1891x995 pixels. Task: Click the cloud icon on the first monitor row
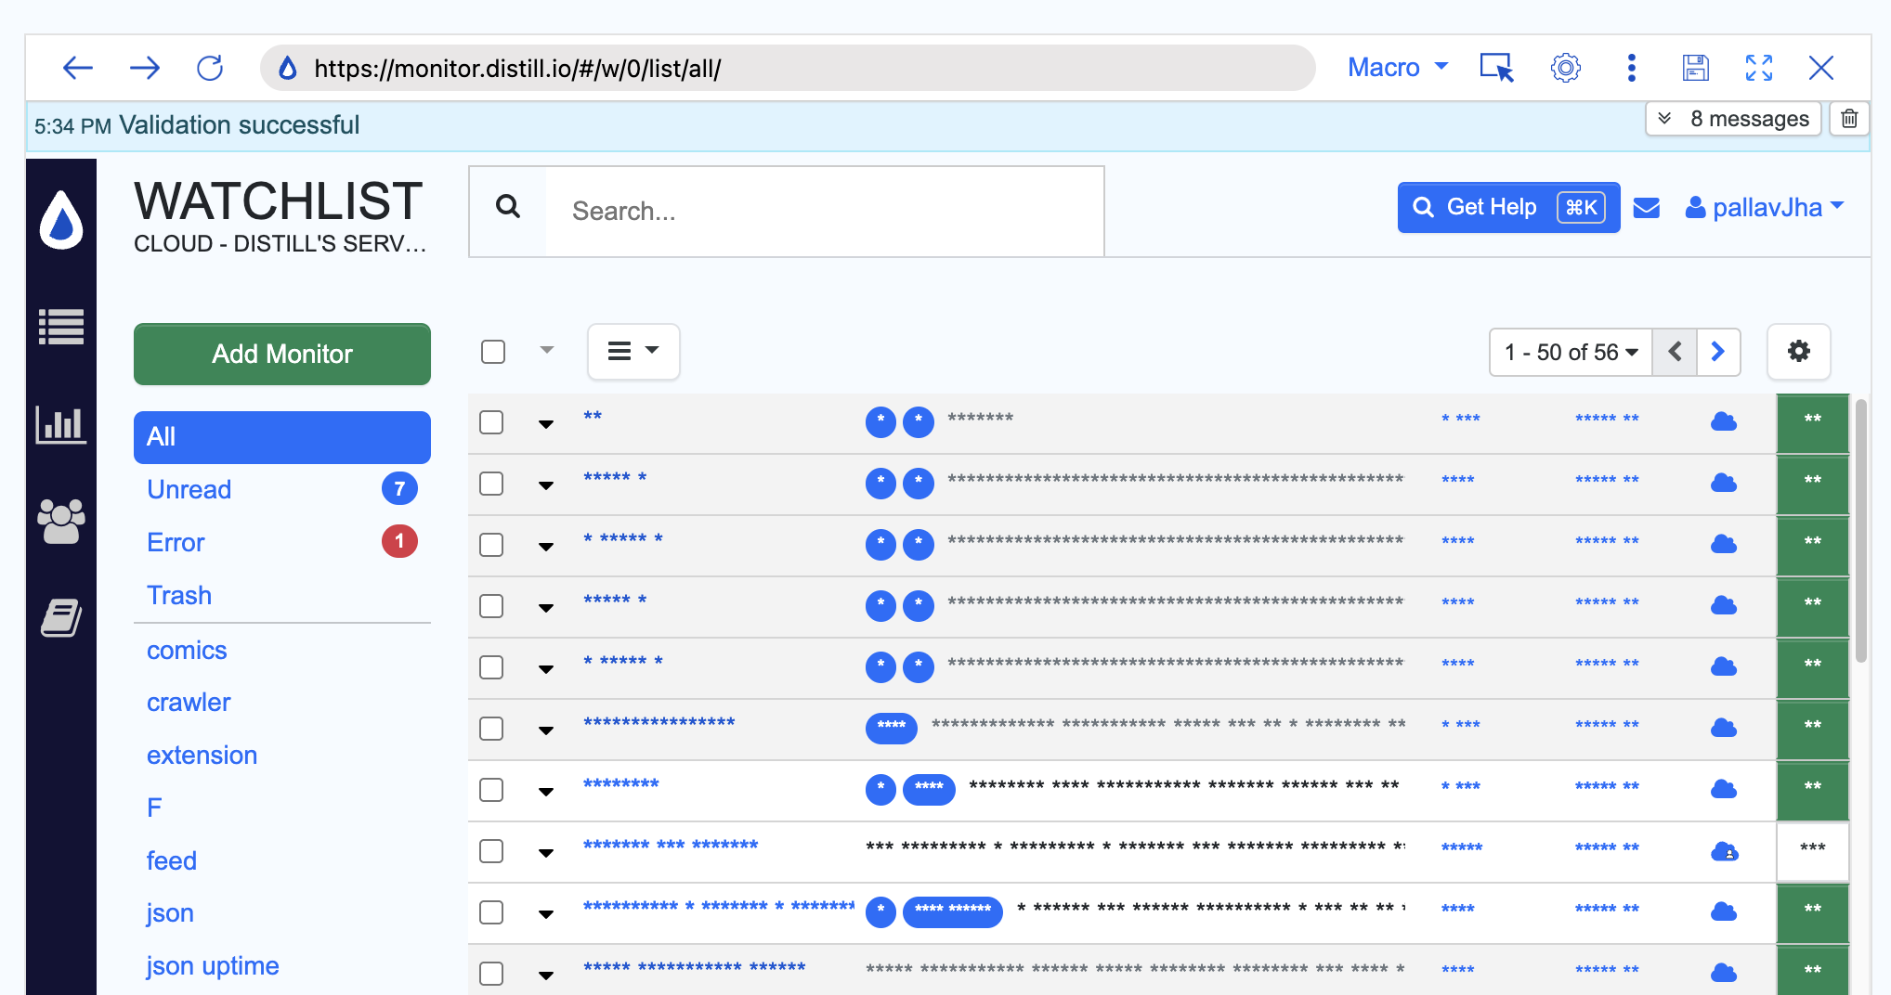pos(1724,421)
